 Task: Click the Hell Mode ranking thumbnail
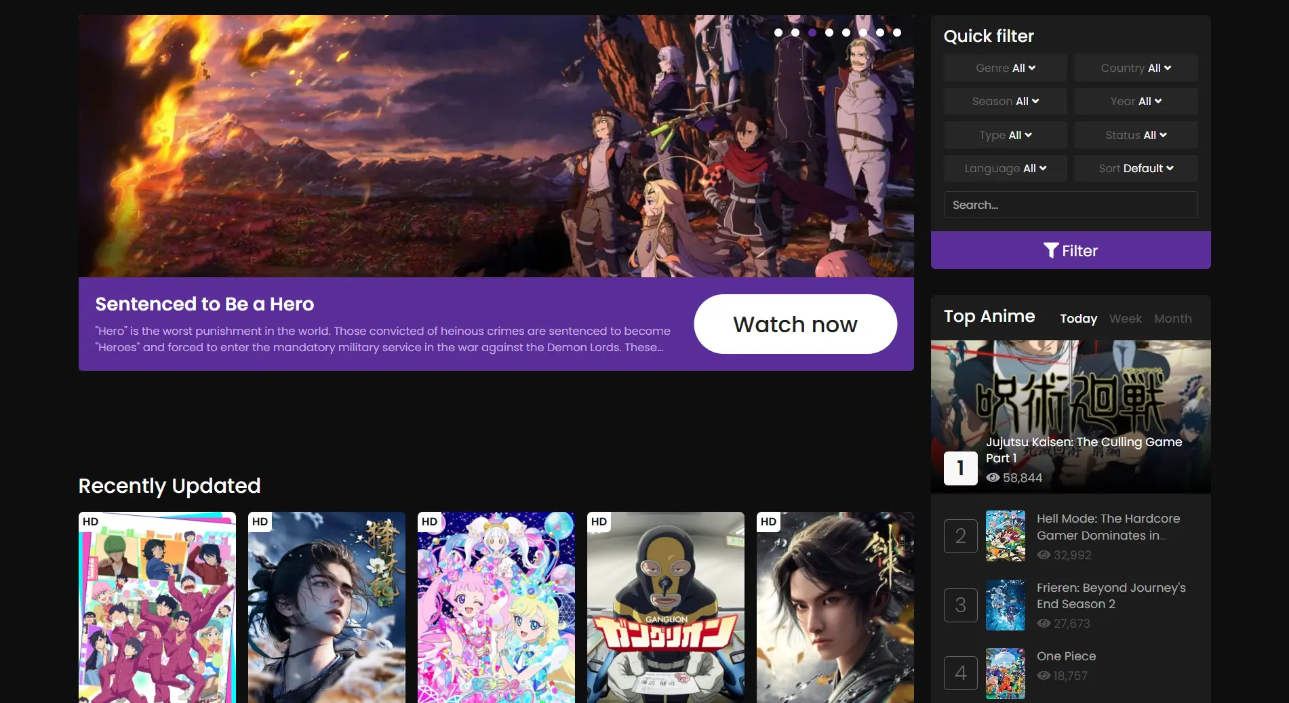pos(1006,536)
